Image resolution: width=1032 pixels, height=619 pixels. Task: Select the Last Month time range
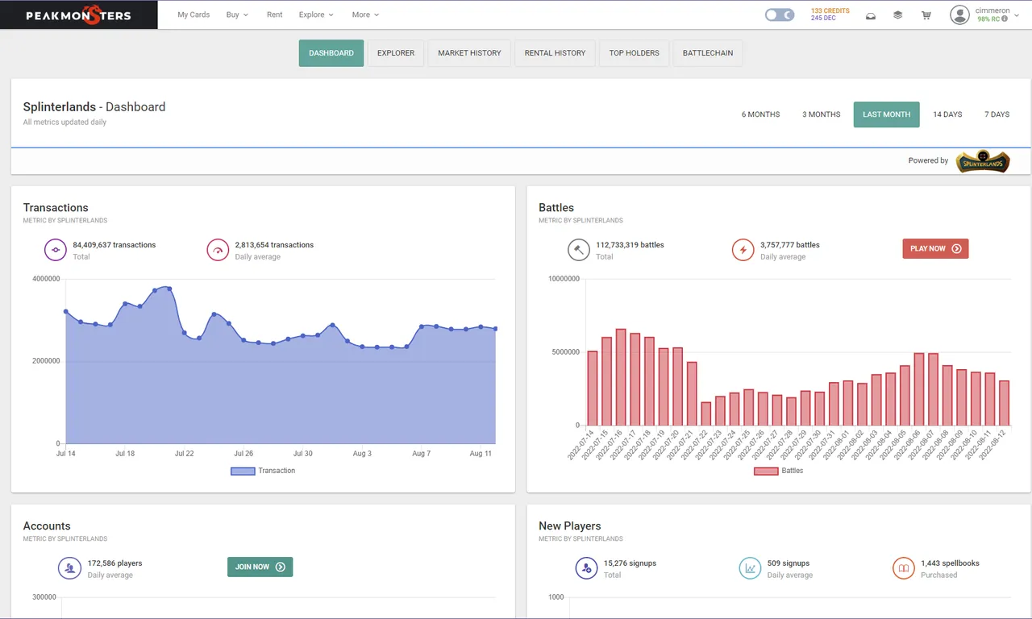pyautogui.click(x=886, y=114)
